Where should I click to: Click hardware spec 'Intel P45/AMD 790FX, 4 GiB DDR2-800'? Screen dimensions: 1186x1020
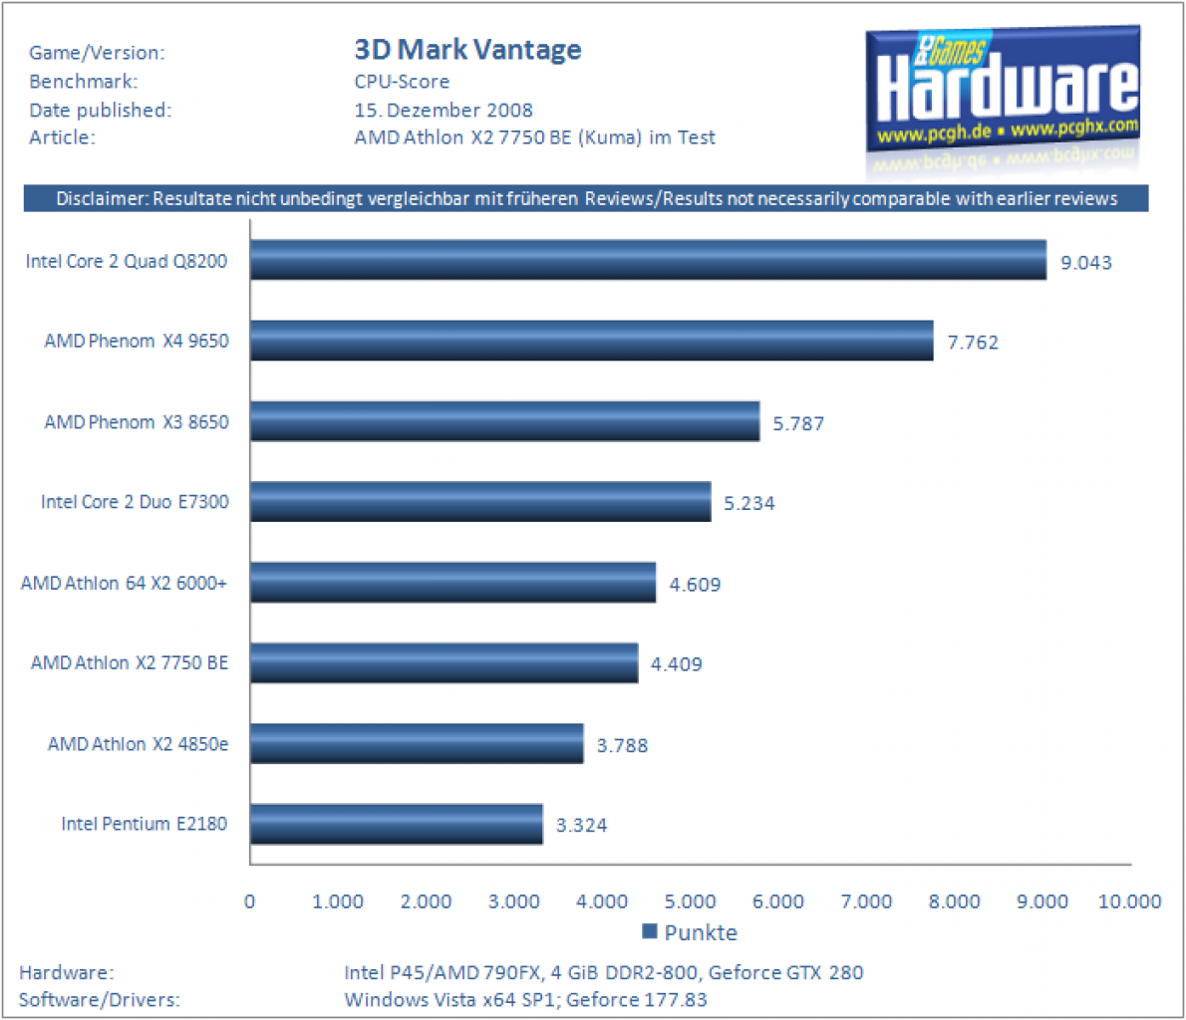(521, 972)
